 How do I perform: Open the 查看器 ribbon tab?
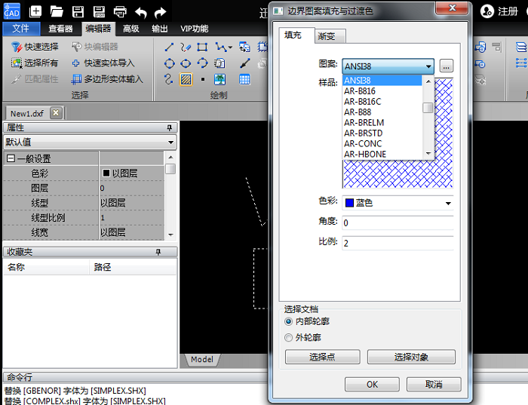tap(60, 29)
